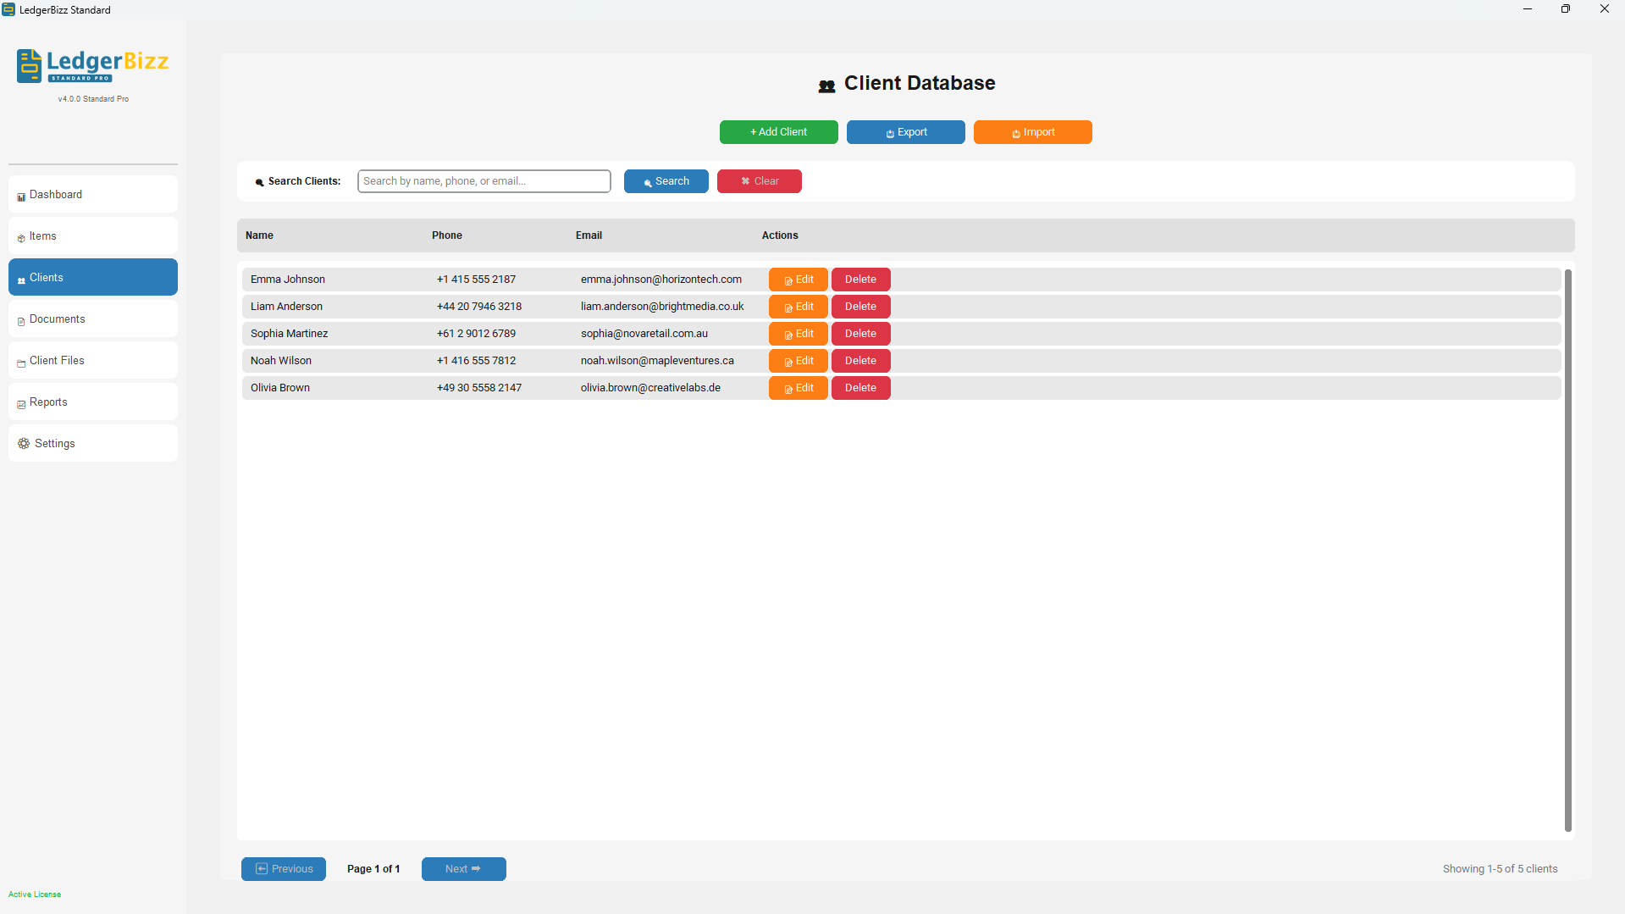Click the LedgerBizz title bar app icon
The height and width of the screenshot is (914, 1625).
[8, 9]
